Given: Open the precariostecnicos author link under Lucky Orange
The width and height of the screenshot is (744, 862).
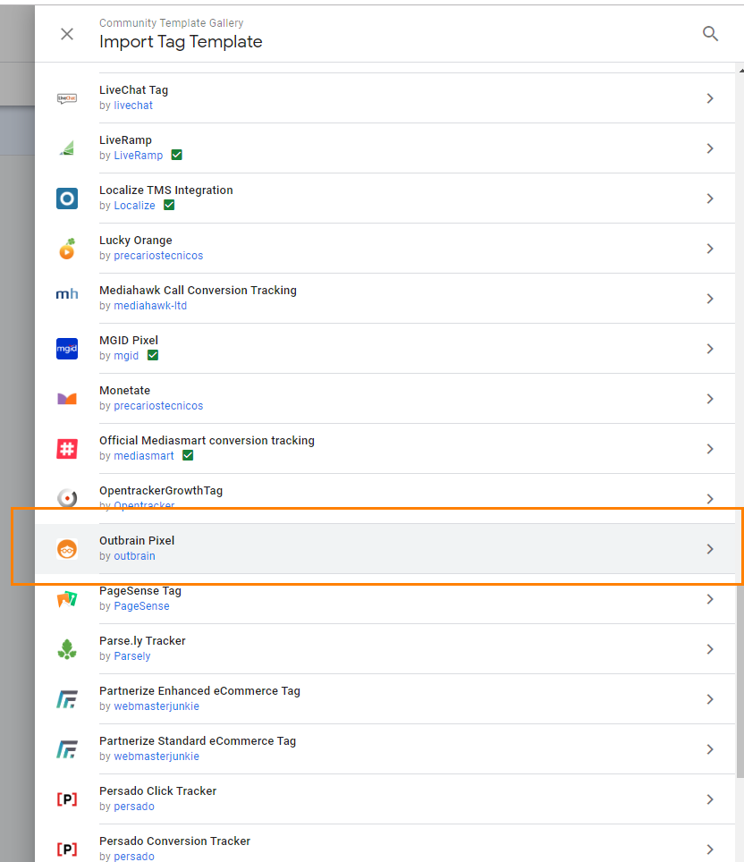Looking at the screenshot, I should tap(158, 256).
